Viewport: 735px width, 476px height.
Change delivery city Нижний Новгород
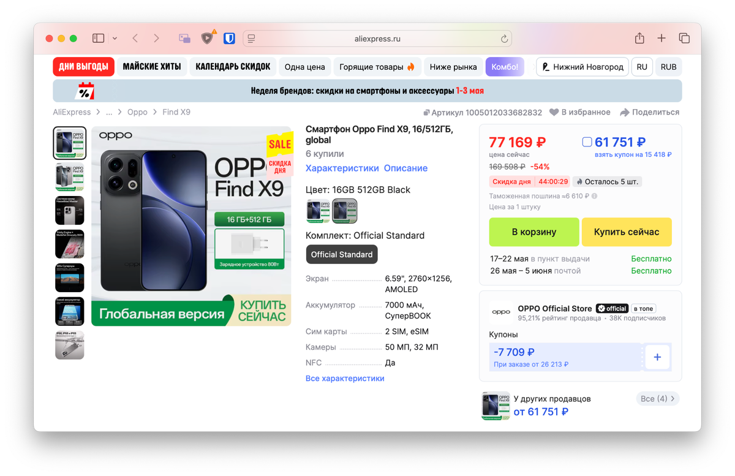click(x=582, y=67)
